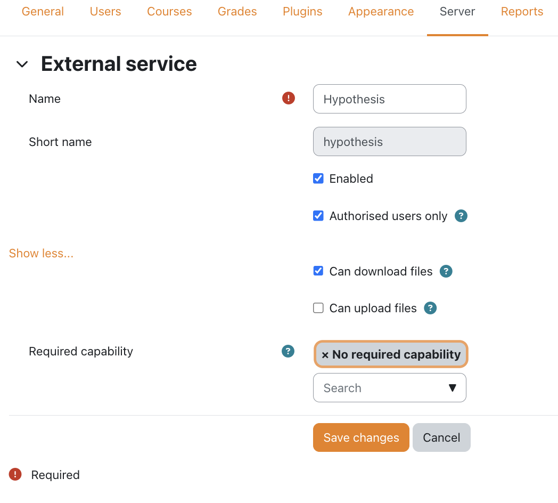
Task: Click the red required icon beside Name
Action: [289, 98]
